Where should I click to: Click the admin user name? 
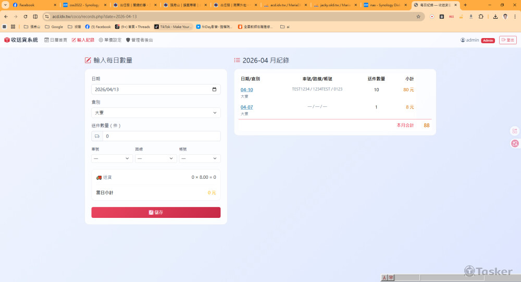pos(472,40)
